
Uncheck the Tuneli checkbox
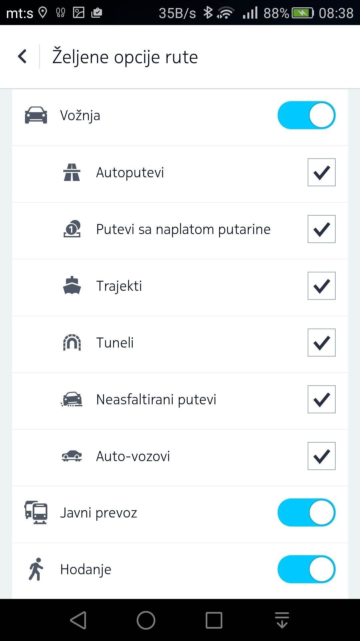pos(321,343)
